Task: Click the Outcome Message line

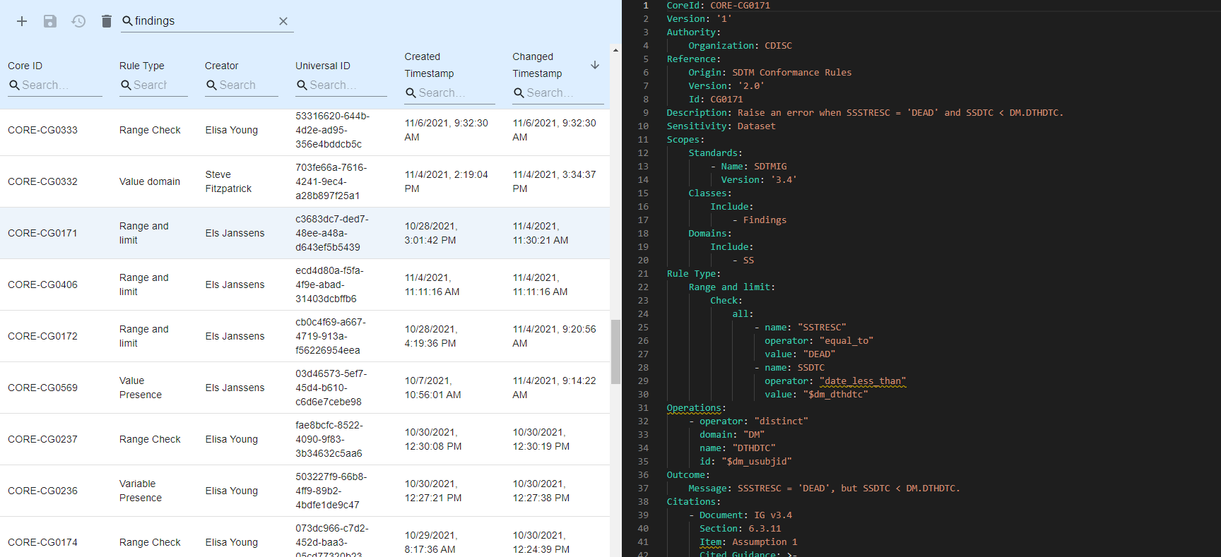Action: coord(825,489)
